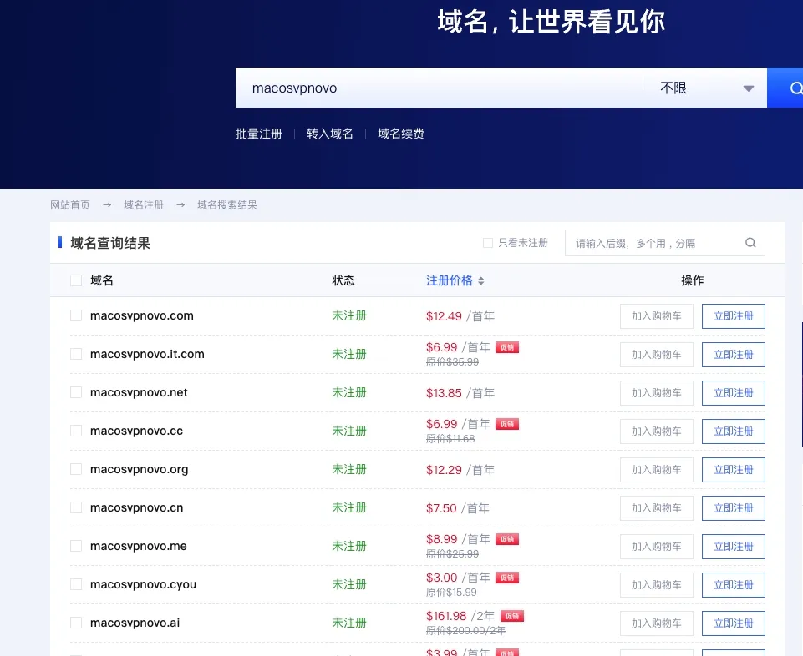Click 促销 badge on macosvpnovo.cyou row

(507, 578)
